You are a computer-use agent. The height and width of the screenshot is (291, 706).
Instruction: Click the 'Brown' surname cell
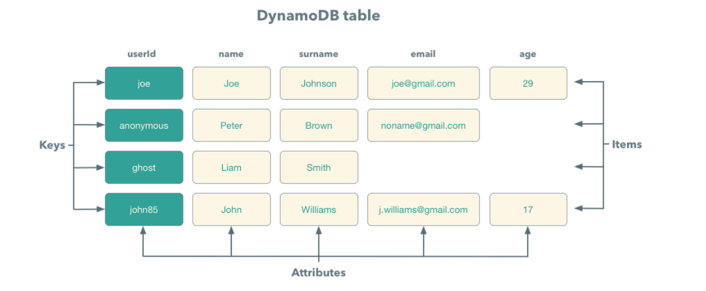pyautogui.click(x=319, y=125)
